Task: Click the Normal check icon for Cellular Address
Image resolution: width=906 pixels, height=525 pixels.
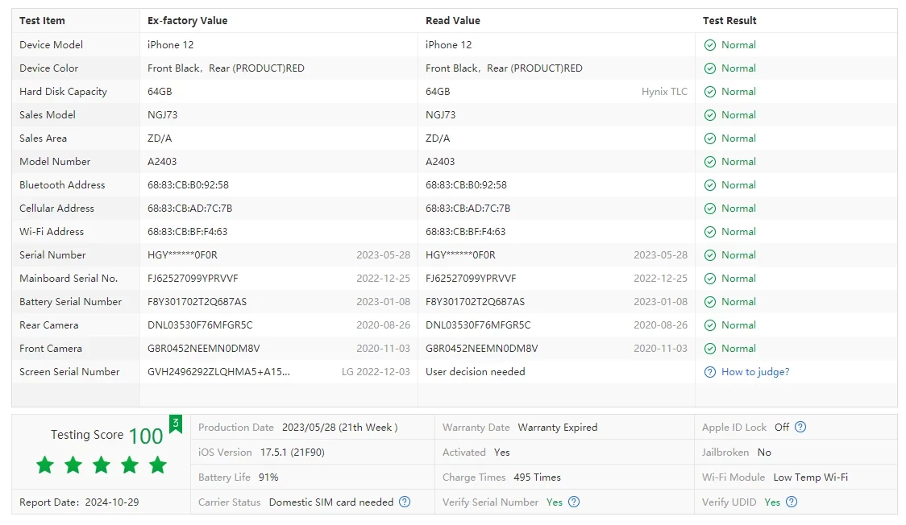Action: [709, 209]
